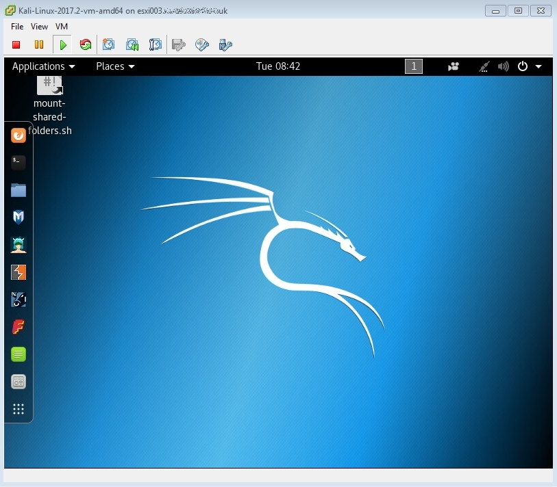
Task: Expand the Kali Applications menu
Action: [43, 66]
